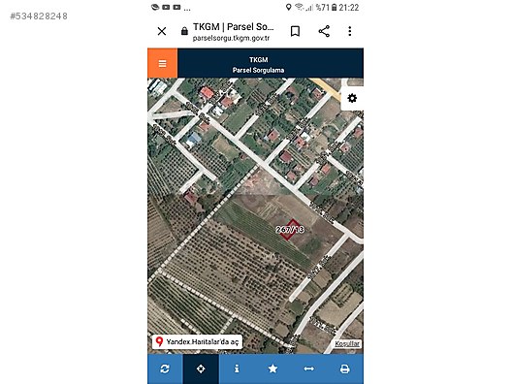The height and width of the screenshot is (384, 512).
Task: Tap the battery status indicator
Action: [334, 7]
